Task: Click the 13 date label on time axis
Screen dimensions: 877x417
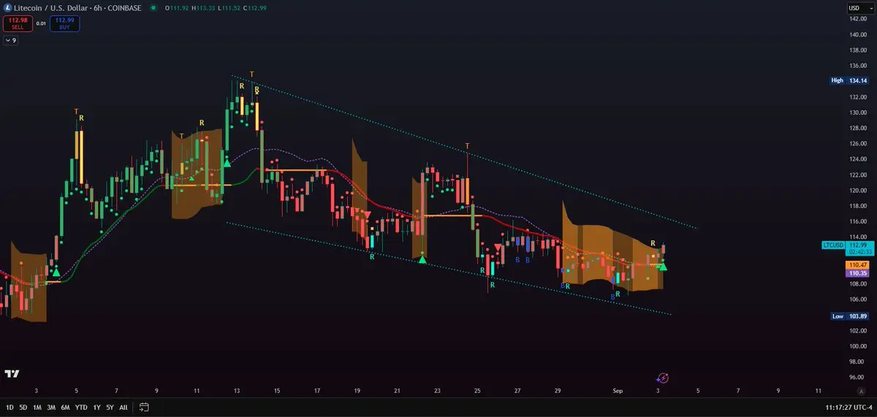Action: coord(237,391)
